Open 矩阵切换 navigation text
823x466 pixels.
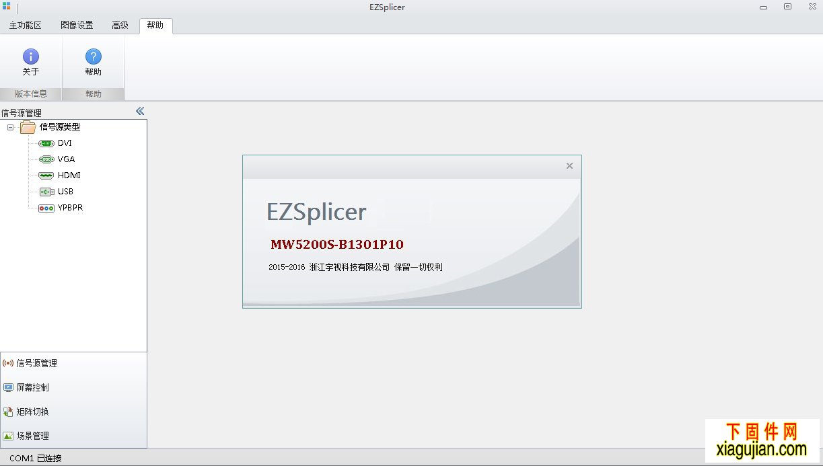click(32, 412)
